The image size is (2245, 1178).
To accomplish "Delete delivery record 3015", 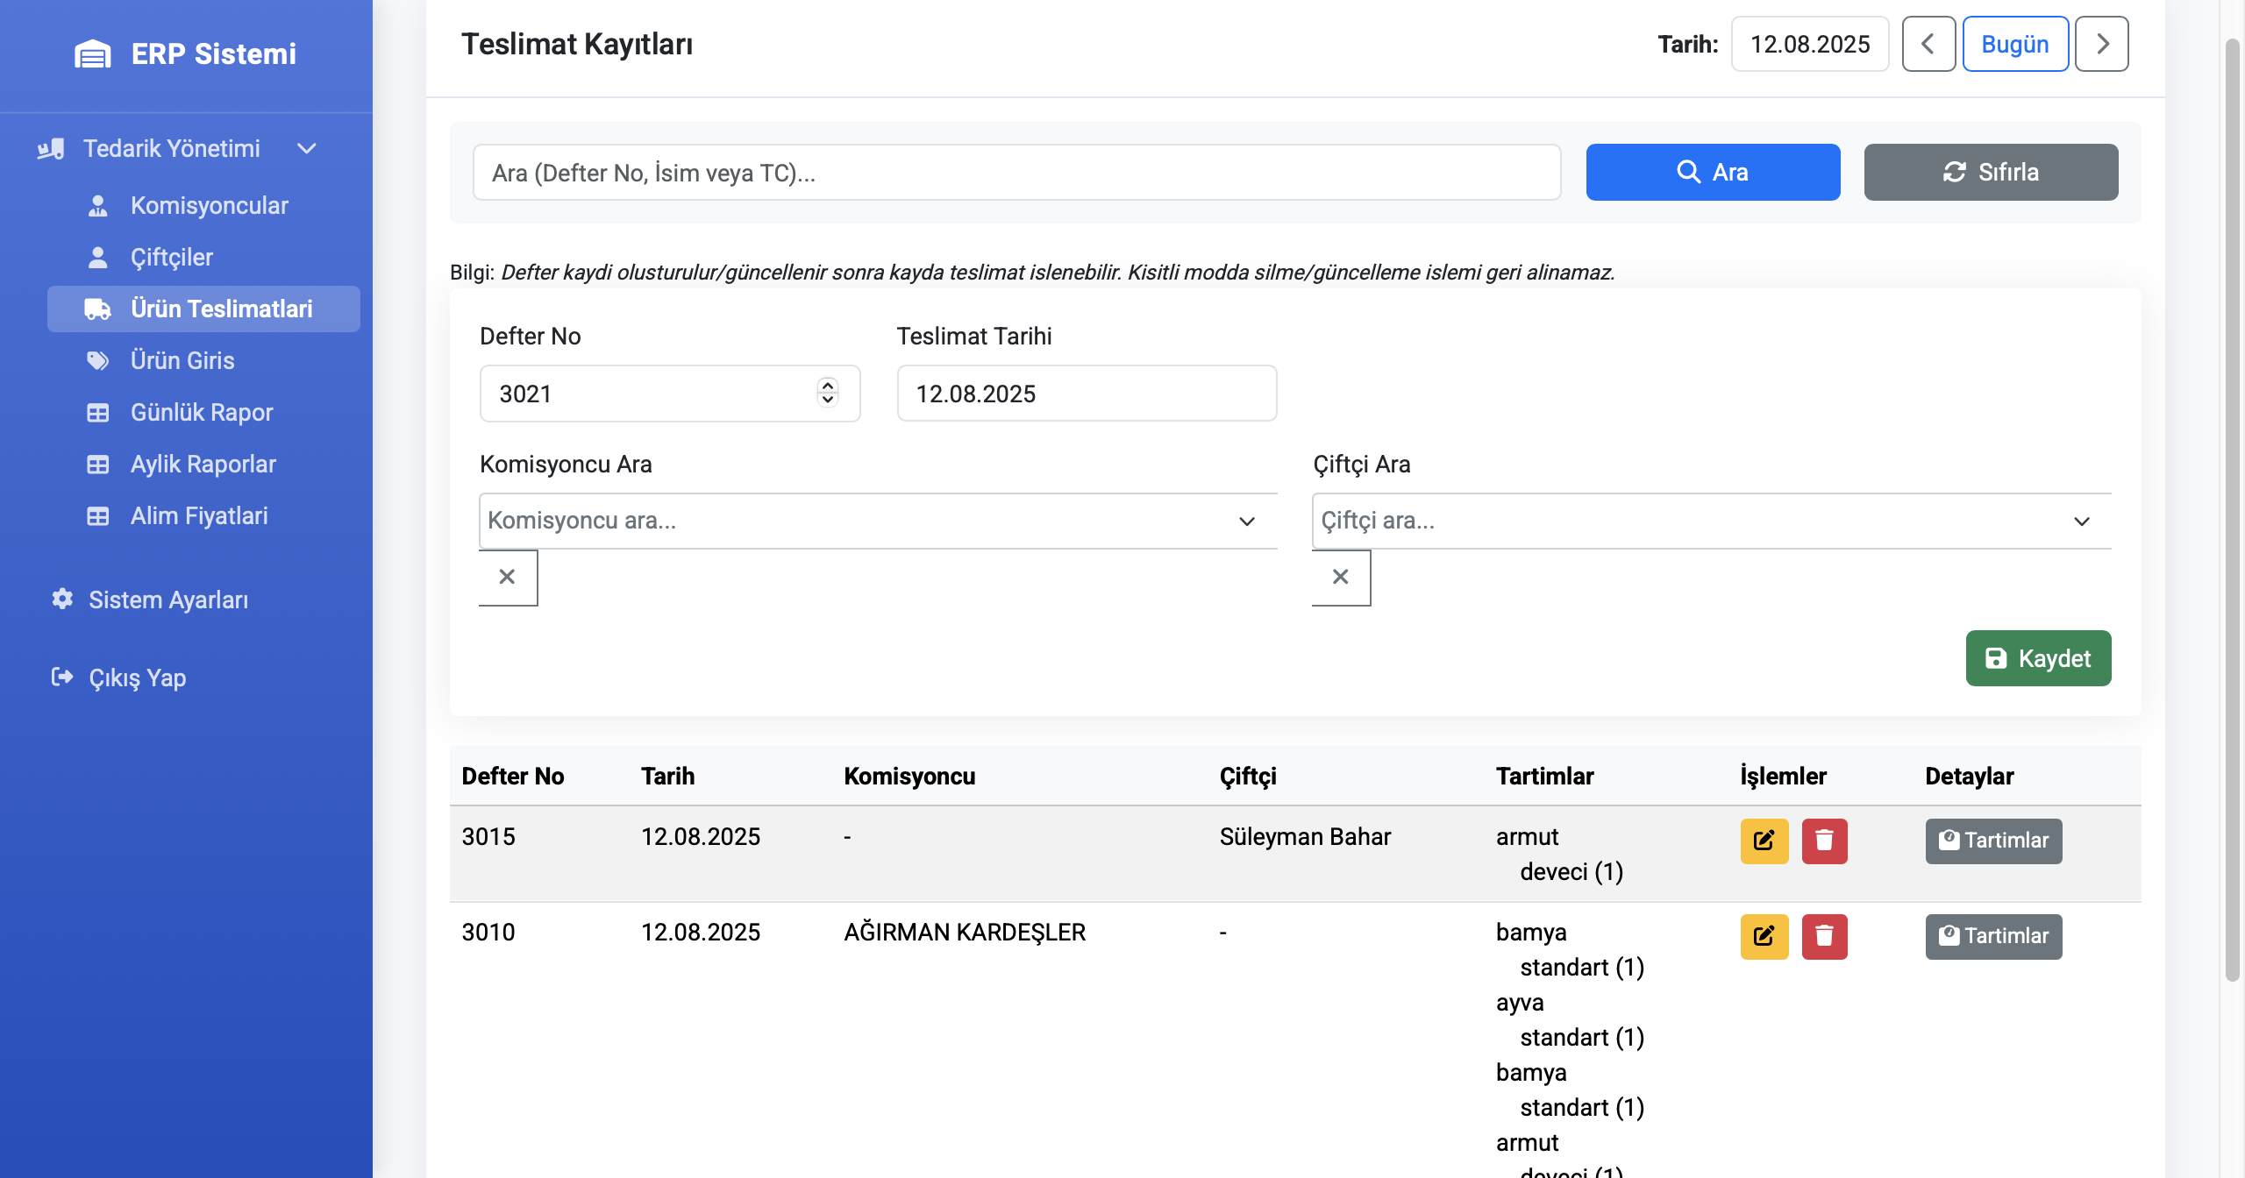I will coord(1824,841).
